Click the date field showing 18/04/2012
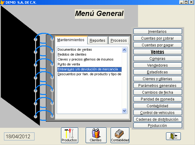Screen dimensions: 195x145 point(19,136)
